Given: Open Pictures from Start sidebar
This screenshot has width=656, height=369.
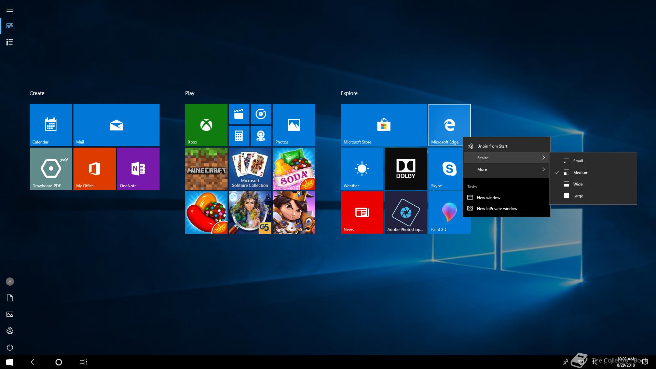Looking at the screenshot, I should click(10, 314).
